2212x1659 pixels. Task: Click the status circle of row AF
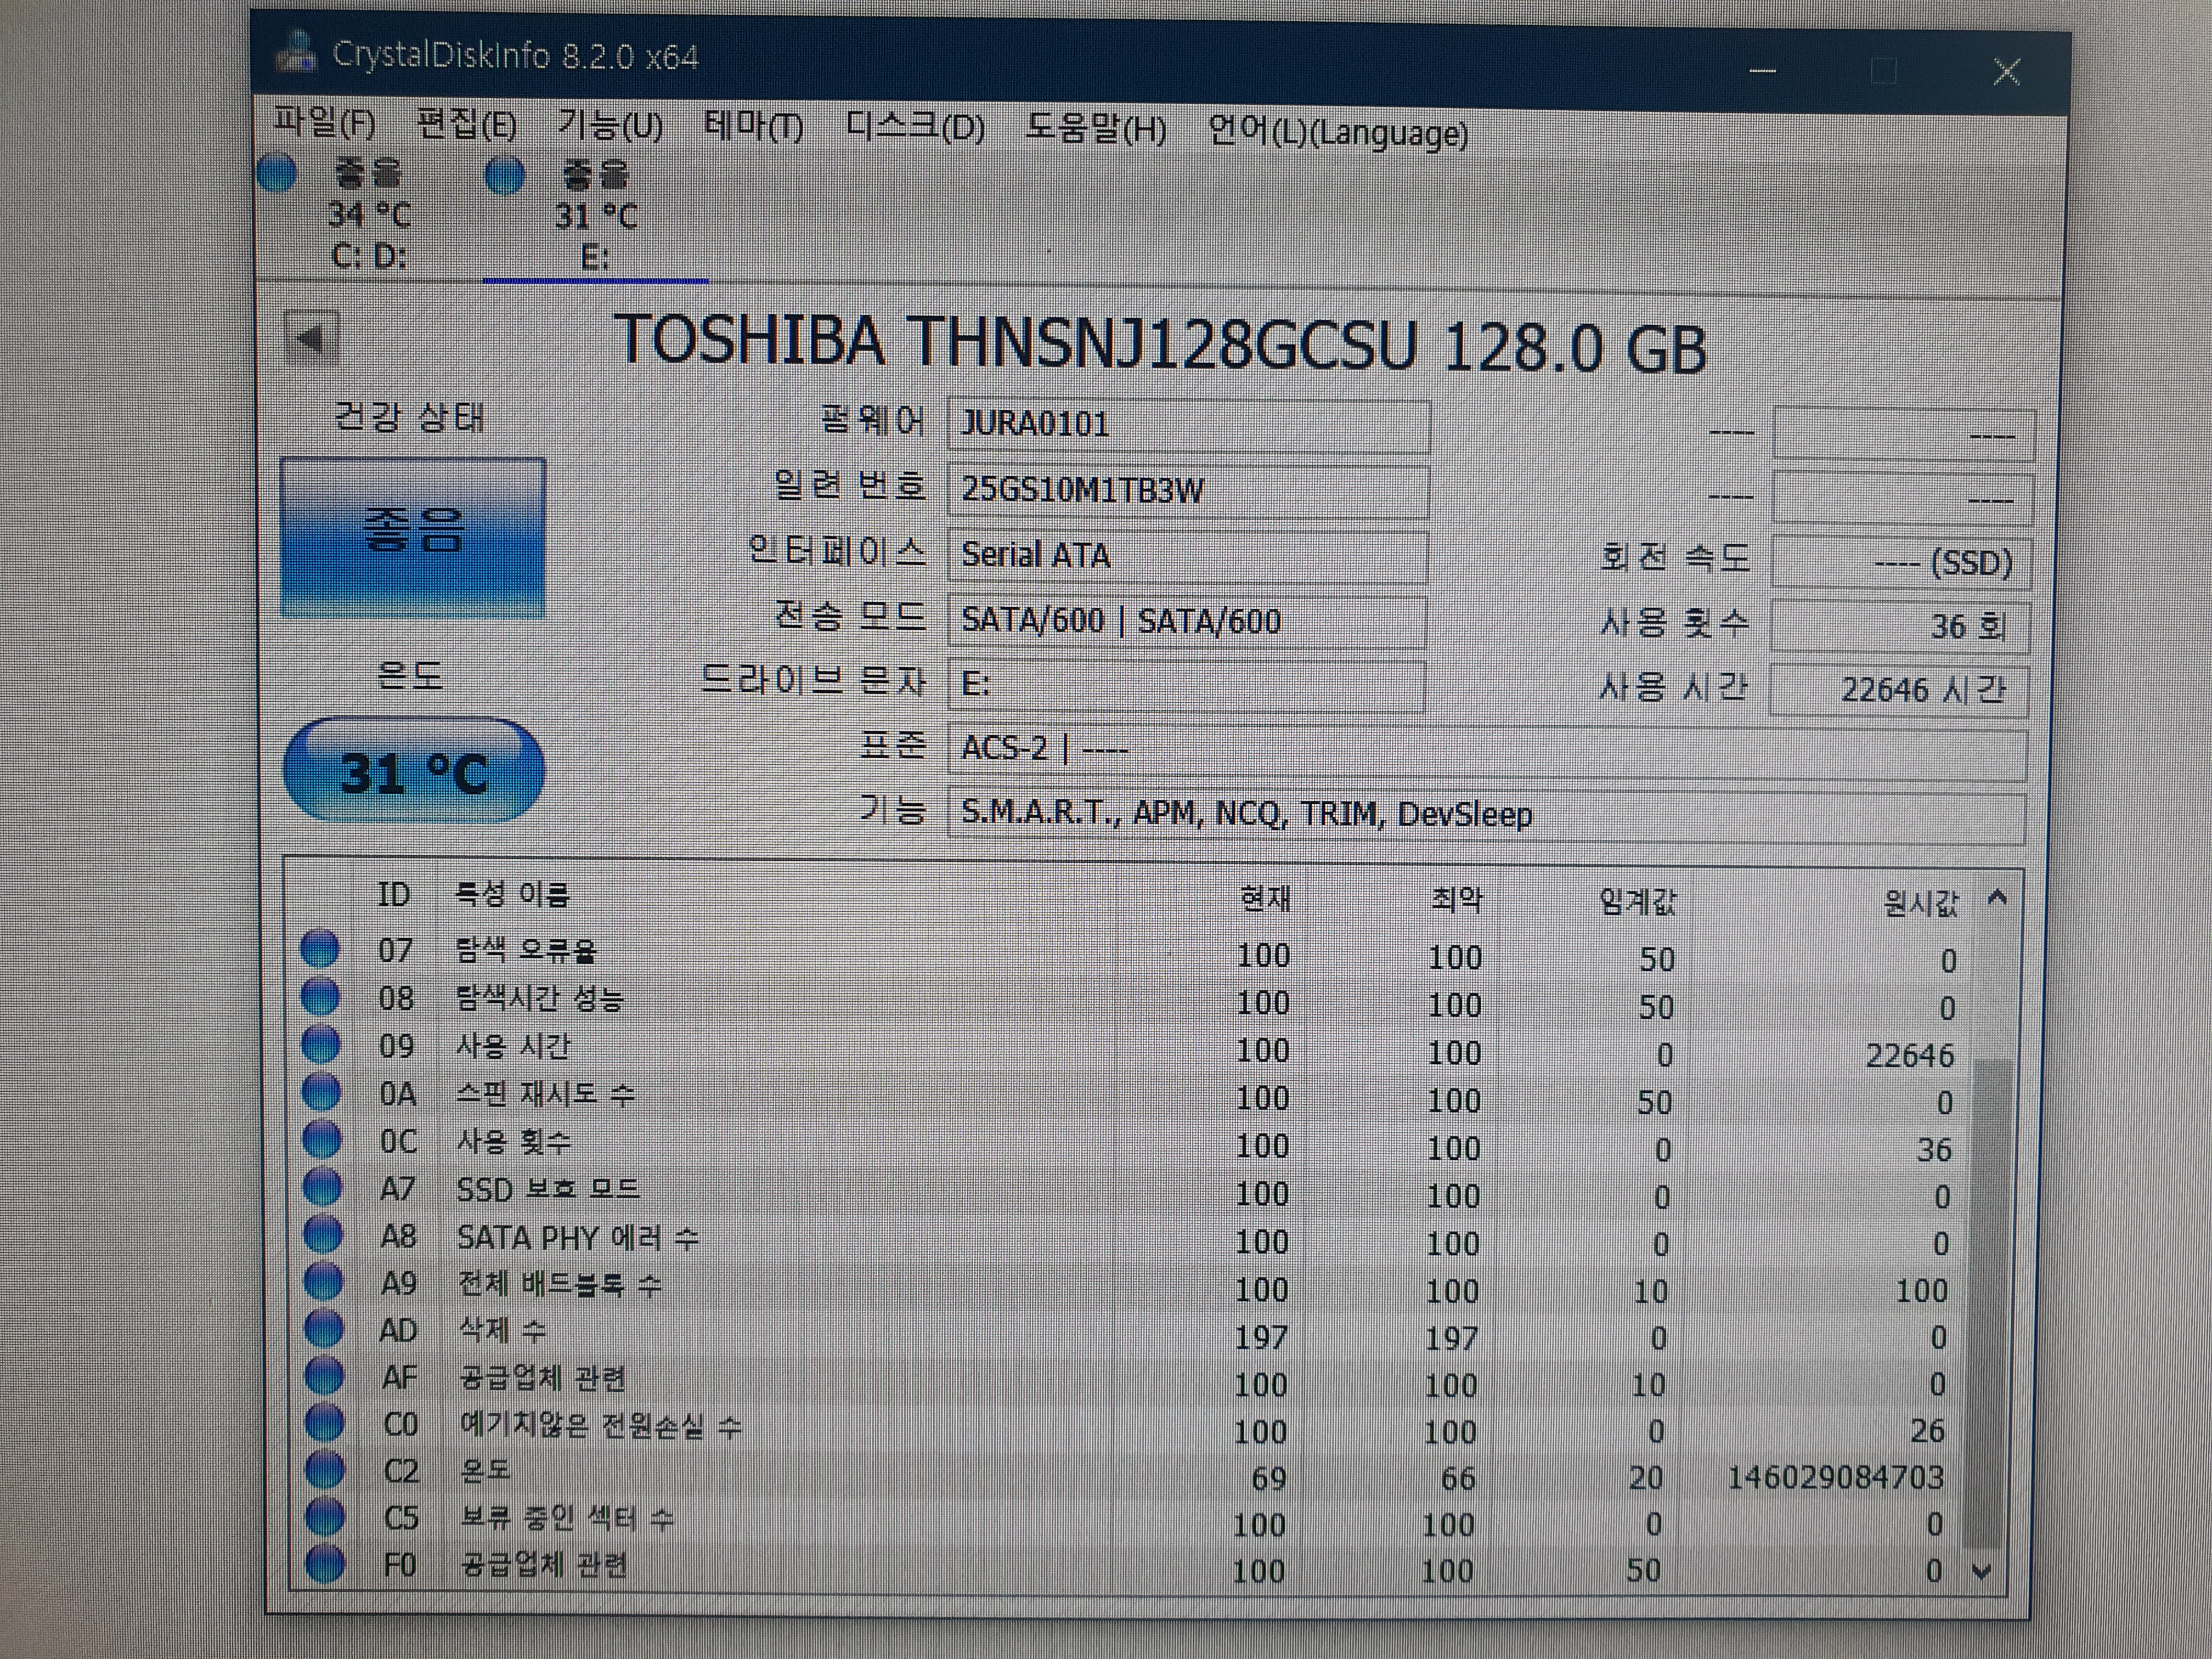click(324, 1376)
